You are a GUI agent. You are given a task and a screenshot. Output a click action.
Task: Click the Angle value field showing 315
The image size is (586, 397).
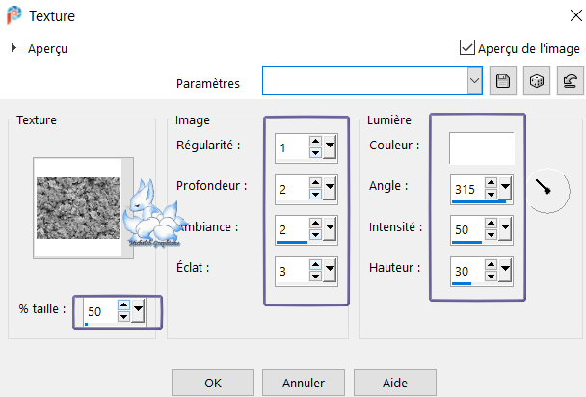(x=467, y=189)
